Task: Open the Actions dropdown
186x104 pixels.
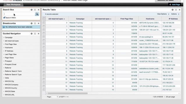Action: (175, 14)
